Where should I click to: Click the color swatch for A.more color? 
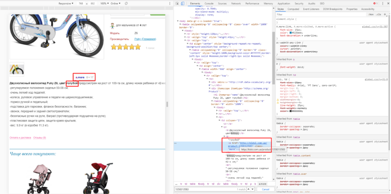pyautogui.click(x=291, y=33)
